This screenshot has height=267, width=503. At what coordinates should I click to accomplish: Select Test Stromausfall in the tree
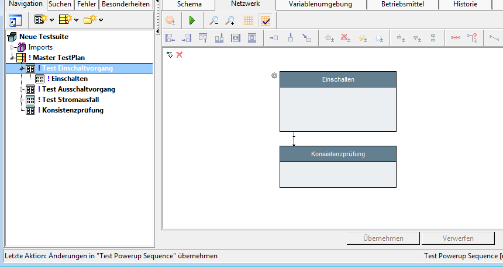70,100
